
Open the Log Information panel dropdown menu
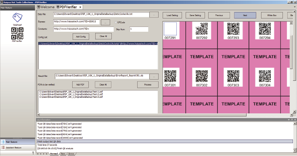(x=289, y=120)
